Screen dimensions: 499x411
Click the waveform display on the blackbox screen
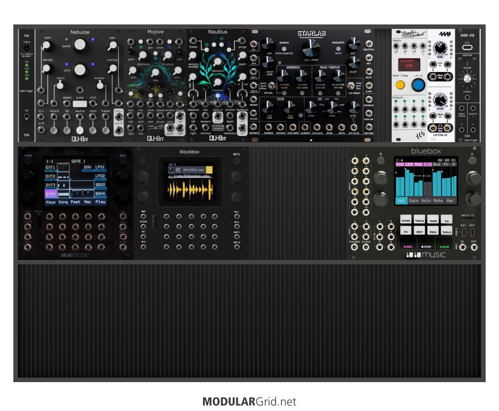[190, 189]
